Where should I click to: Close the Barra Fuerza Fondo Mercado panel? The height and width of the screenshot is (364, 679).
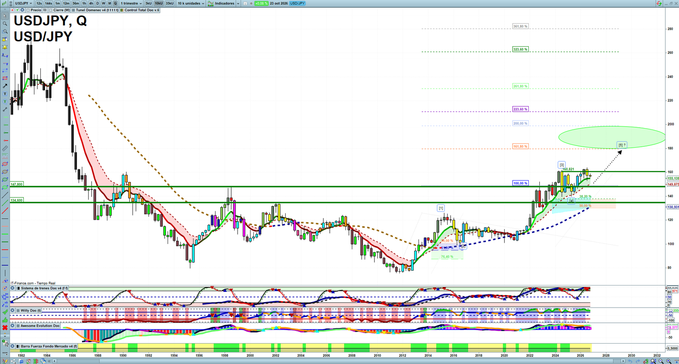[x=13, y=346]
